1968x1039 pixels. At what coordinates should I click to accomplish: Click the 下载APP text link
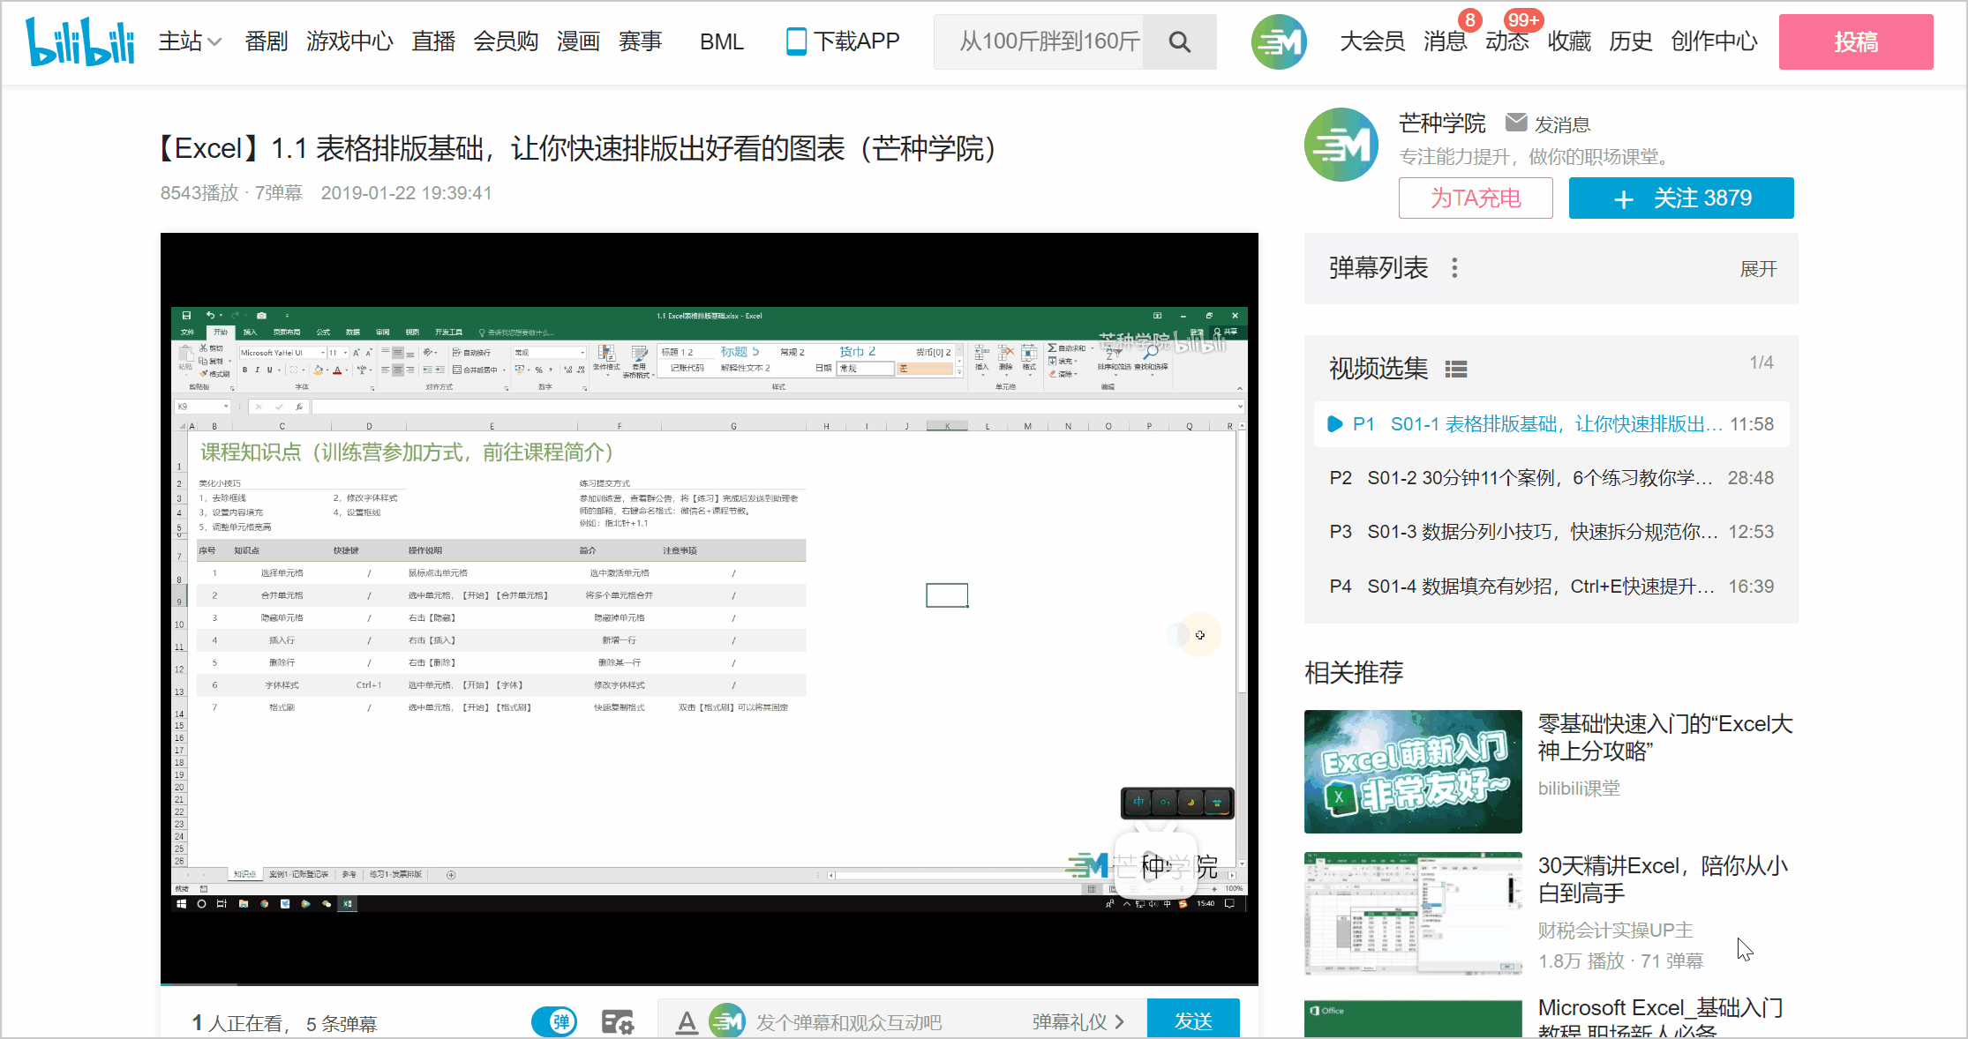[x=856, y=41]
